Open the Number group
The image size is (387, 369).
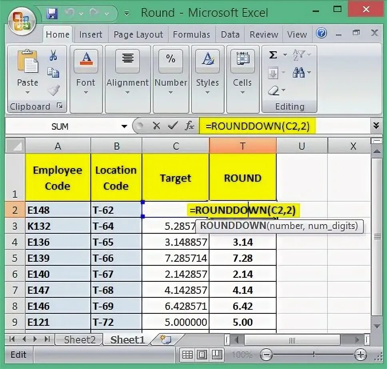click(x=171, y=79)
